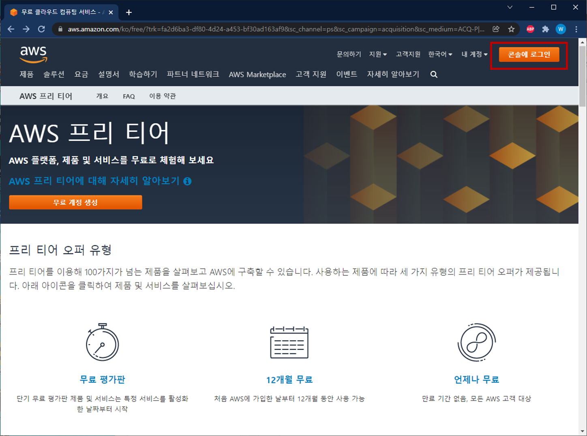The height and width of the screenshot is (436, 587).
Task: Click the infinity always-free icon
Action: pyautogui.click(x=476, y=342)
